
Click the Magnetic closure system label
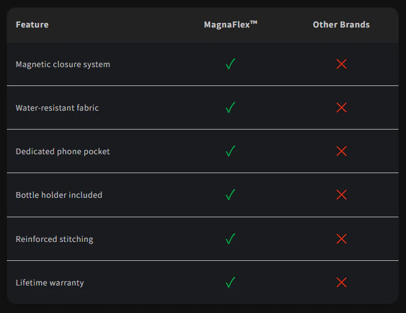coord(63,64)
